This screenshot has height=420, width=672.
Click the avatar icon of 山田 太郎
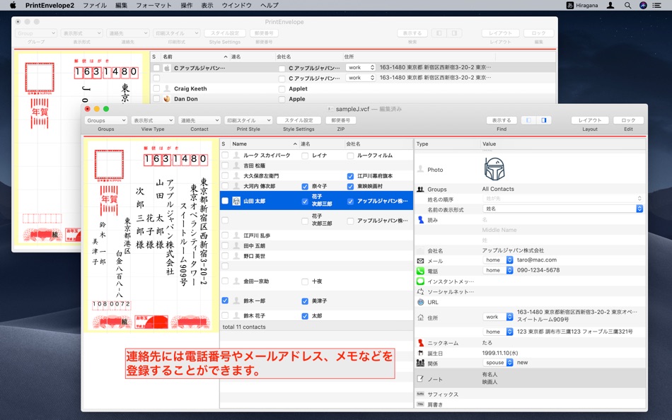[x=236, y=201]
